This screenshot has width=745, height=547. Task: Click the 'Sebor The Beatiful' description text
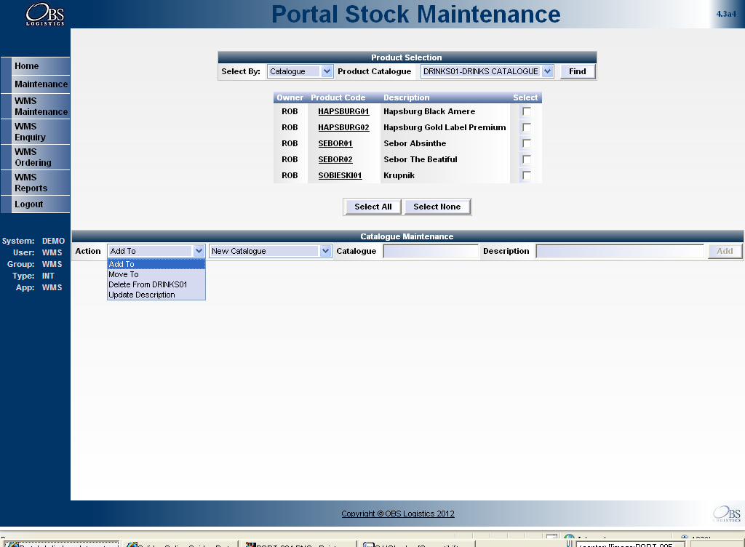421,159
